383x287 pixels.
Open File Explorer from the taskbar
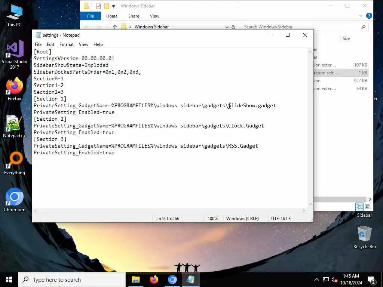pyautogui.click(x=135, y=280)
